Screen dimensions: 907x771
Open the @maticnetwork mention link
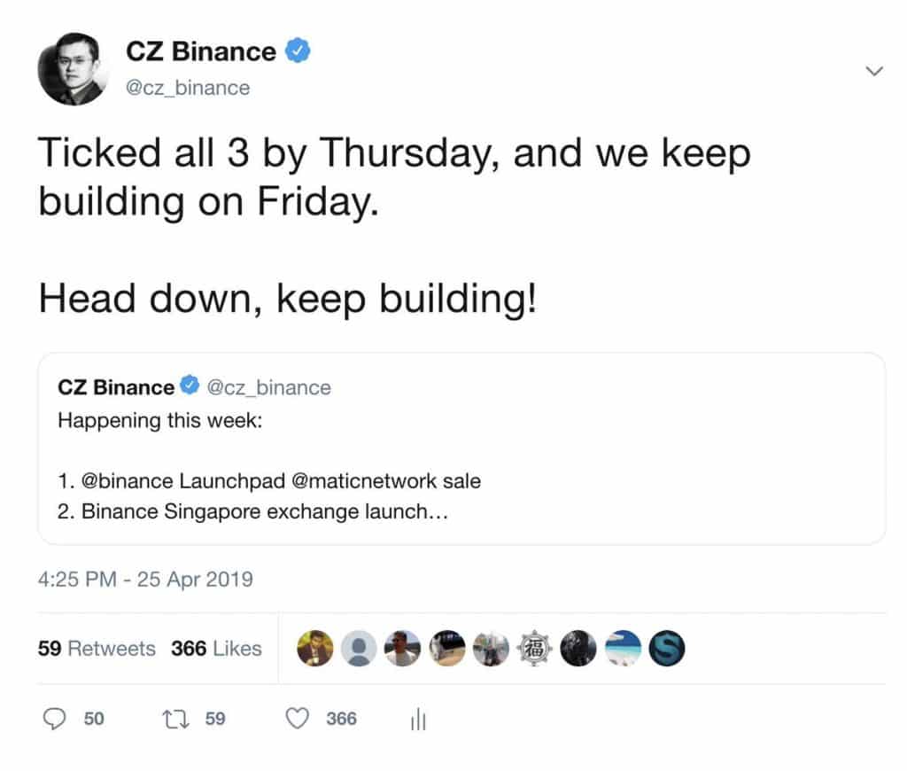pyautogui.click(x=366, y=481)
